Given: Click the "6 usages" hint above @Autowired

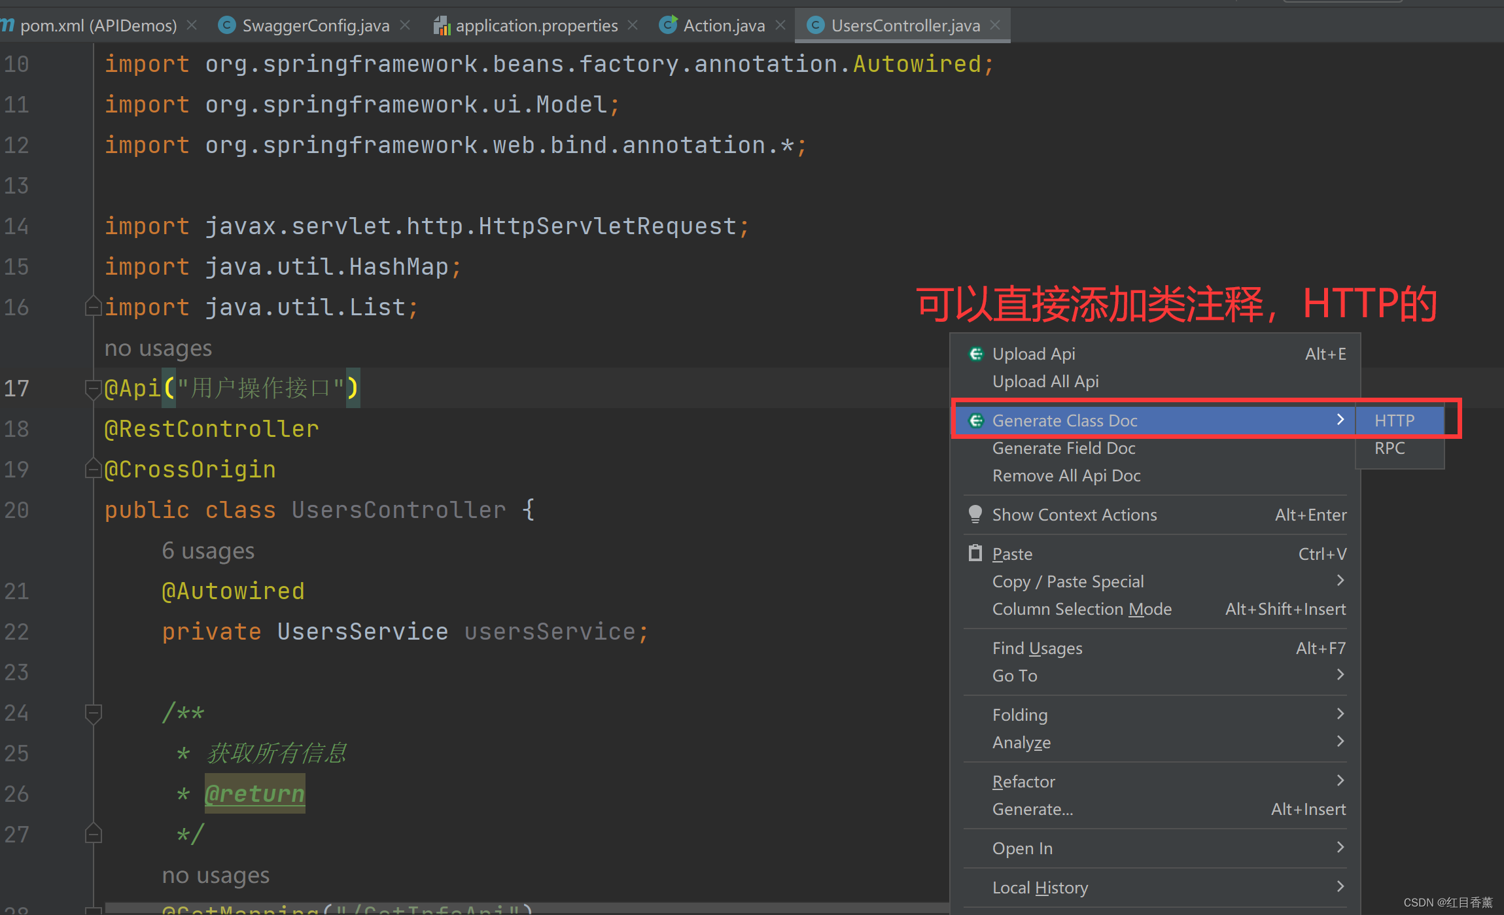Looking at the screenshot, I should click(x=207, y=550).
